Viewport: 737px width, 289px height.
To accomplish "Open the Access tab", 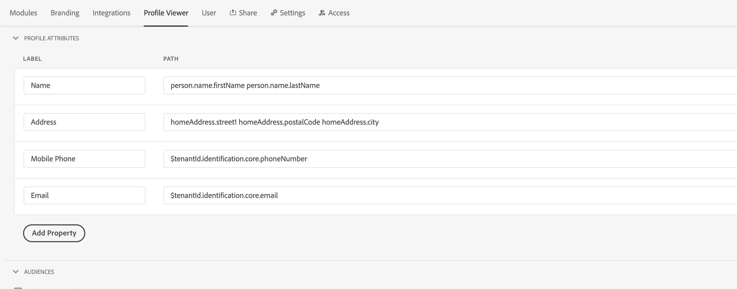I will tap(334, 13).
